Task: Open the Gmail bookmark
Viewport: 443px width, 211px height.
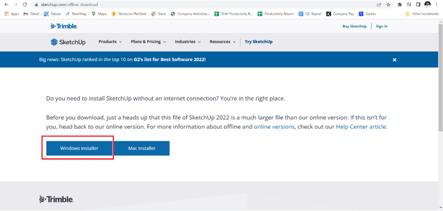Action: click(31, 14)
